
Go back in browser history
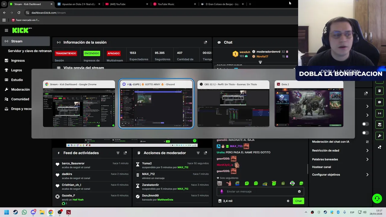pyautogui.click(x=4, y=13)
